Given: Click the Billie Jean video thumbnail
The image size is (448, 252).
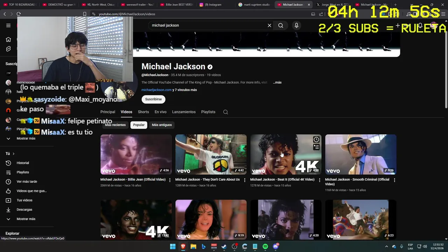Looking at the screenshot, I should tap(136, 154).
